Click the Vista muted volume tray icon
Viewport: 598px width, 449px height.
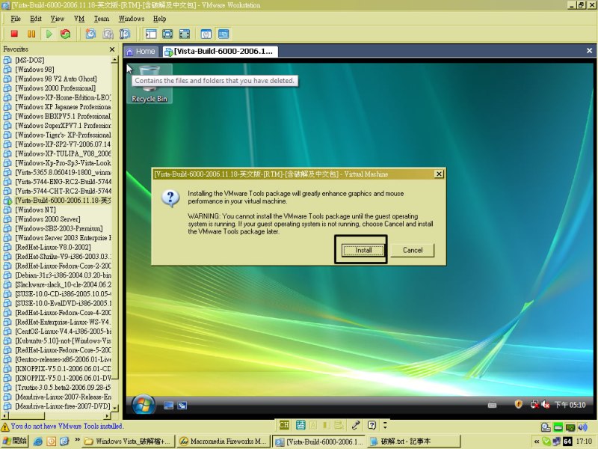point(546,404)
